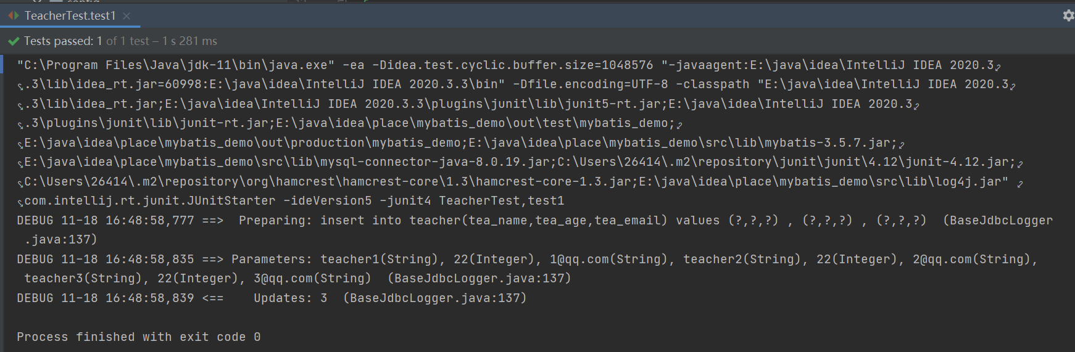The height and width of the screenshot is (352, 1075).
Task: Click the green tests-passed checkmark icon
Action: pyautogui.click(x=14, y=41)
